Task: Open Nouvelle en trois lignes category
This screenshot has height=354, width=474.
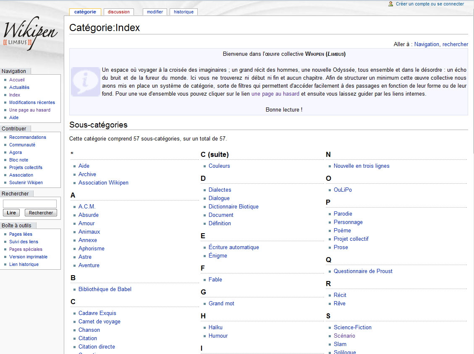Action: tap(361, 166)
